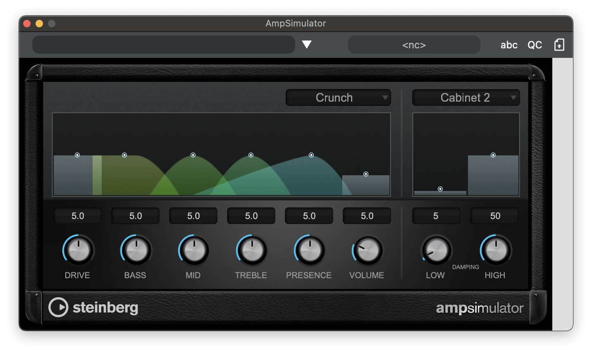The image size is (592, 353).
Task: Click the DRIVE knob
Action: tap(78, 250)
